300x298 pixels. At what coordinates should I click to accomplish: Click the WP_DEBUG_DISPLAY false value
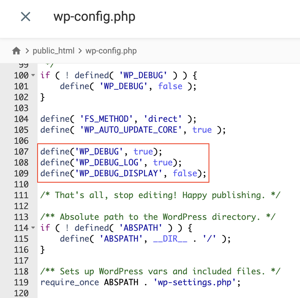click(x=185, y=173)
